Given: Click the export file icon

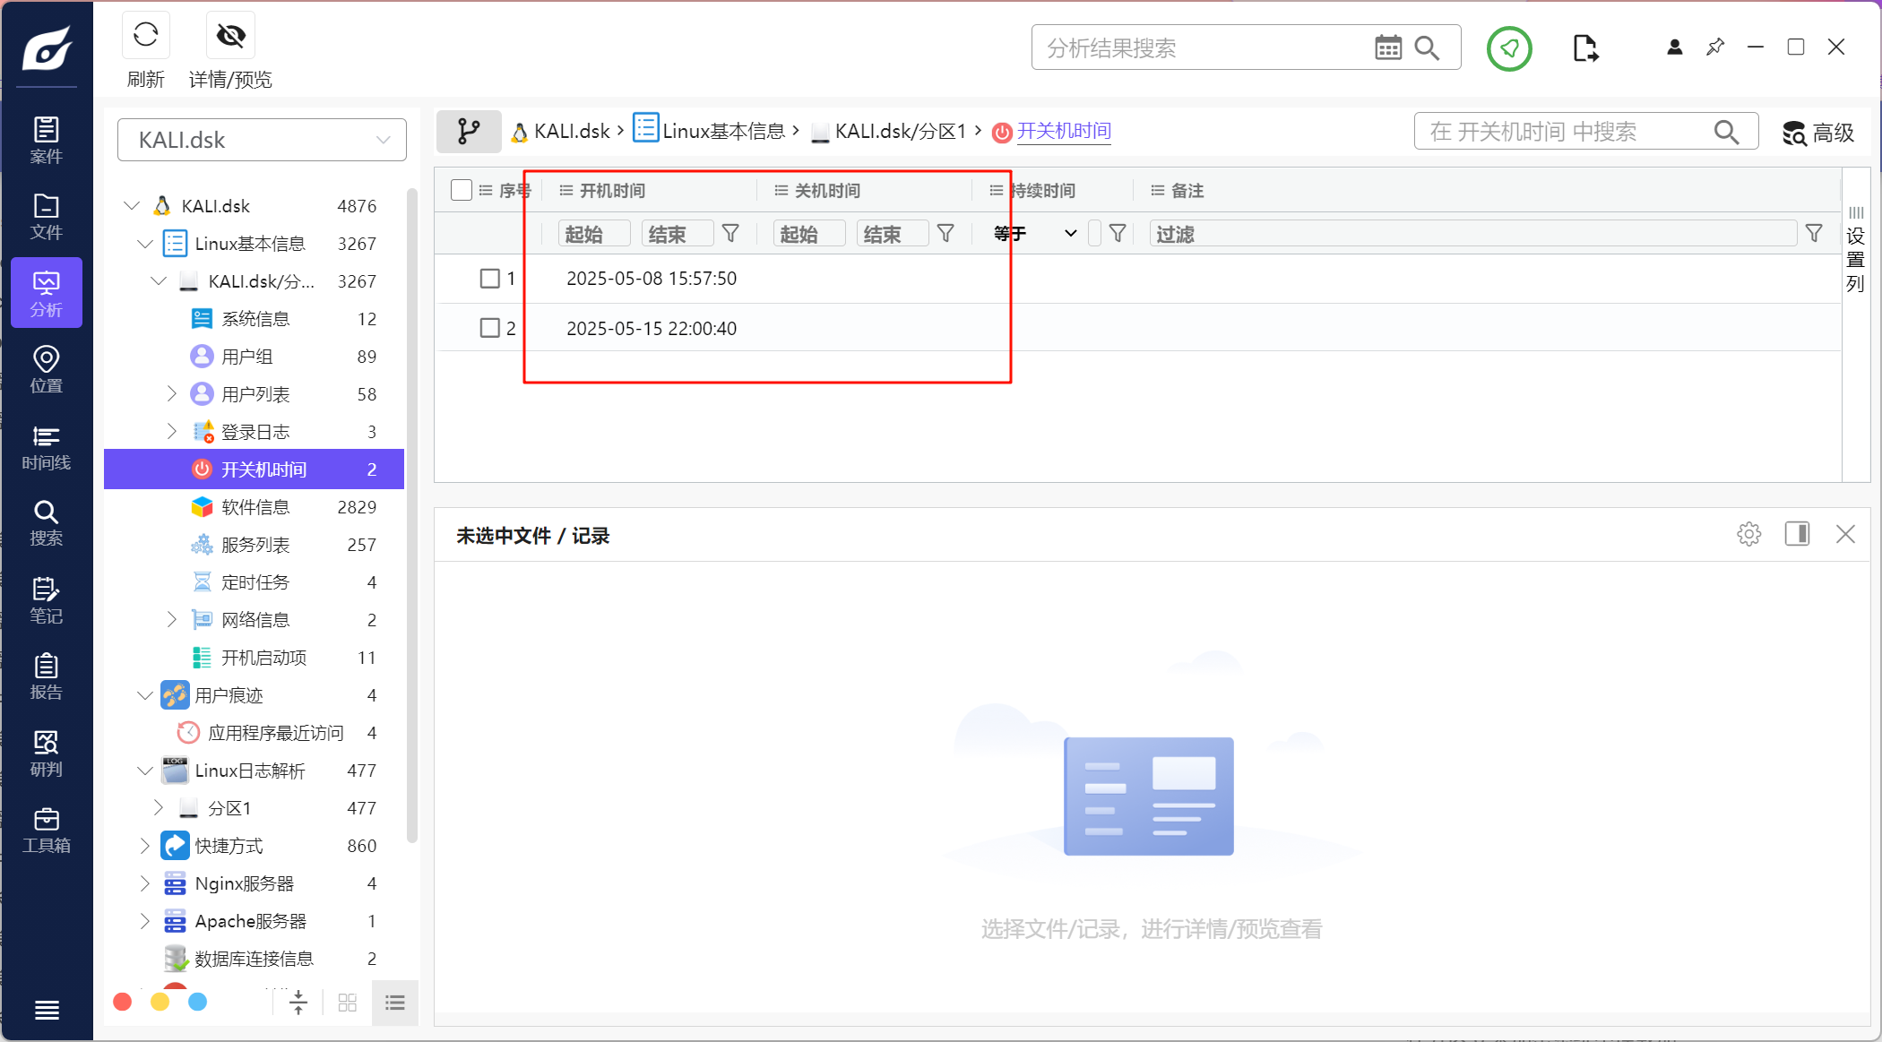Looking at the screenshot, I should [x=1584, y=48].
